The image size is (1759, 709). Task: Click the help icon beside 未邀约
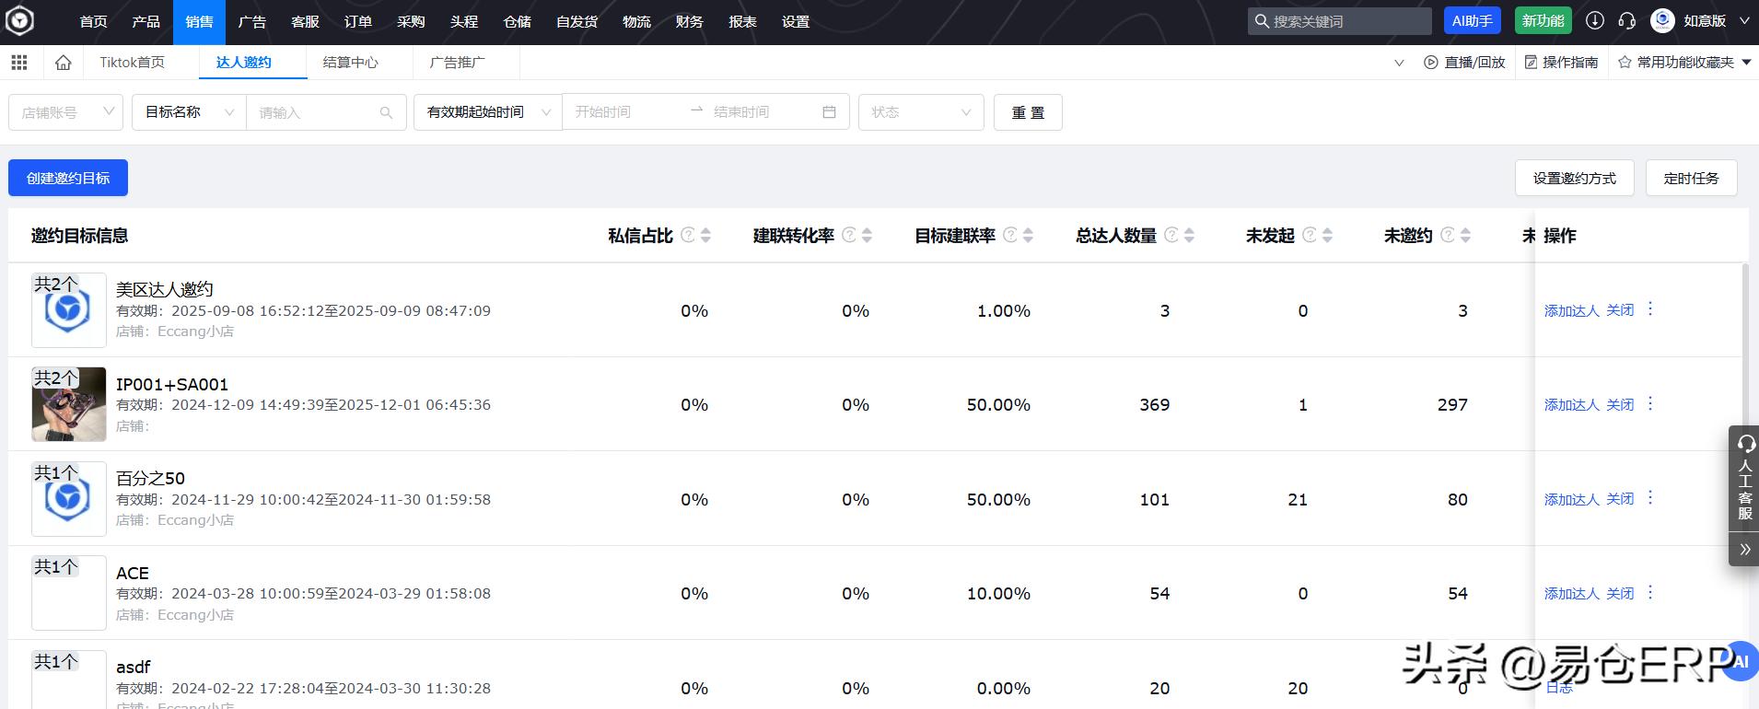point(1448,235)
